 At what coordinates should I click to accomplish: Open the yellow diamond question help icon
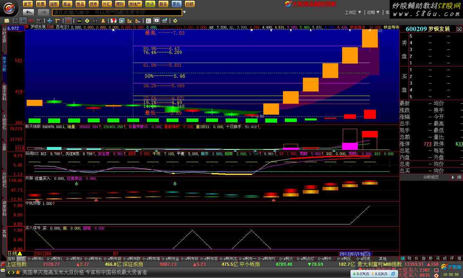coord(175,21)
